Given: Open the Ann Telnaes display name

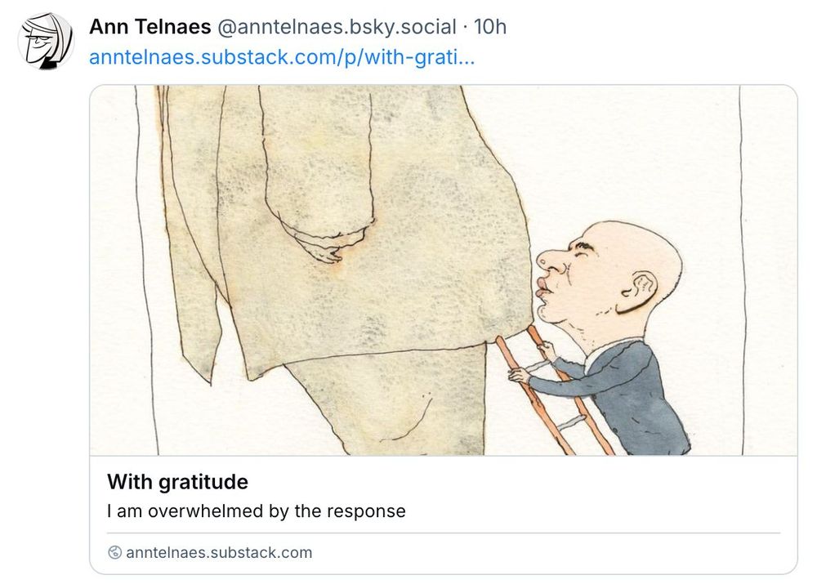Looking at the screenshot, I should coord(150,27).
